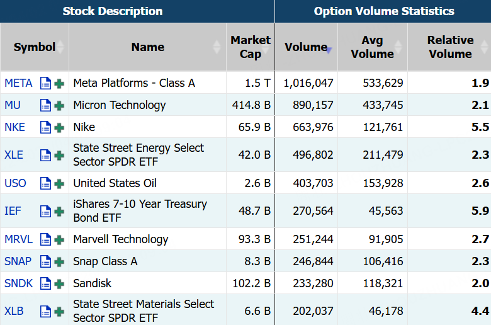This screenshot has width=491, height=325.
Task: Open the META symbol link
Action: 18,83
